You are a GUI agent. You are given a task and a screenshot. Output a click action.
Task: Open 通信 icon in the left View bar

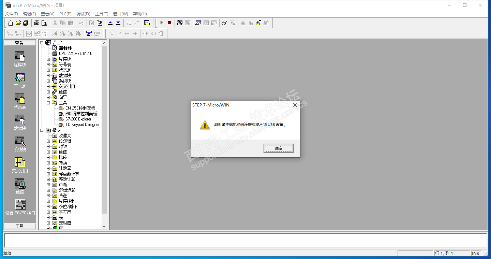tap(20, 186)
